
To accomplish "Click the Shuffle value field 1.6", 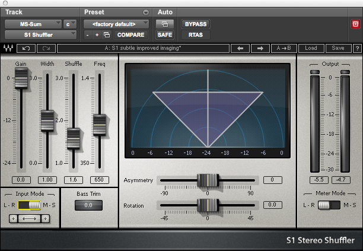I will tap(74, 180).
